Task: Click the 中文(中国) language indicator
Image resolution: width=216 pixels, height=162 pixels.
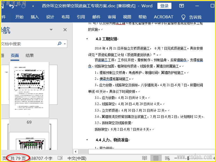Action: click(77, 158)
